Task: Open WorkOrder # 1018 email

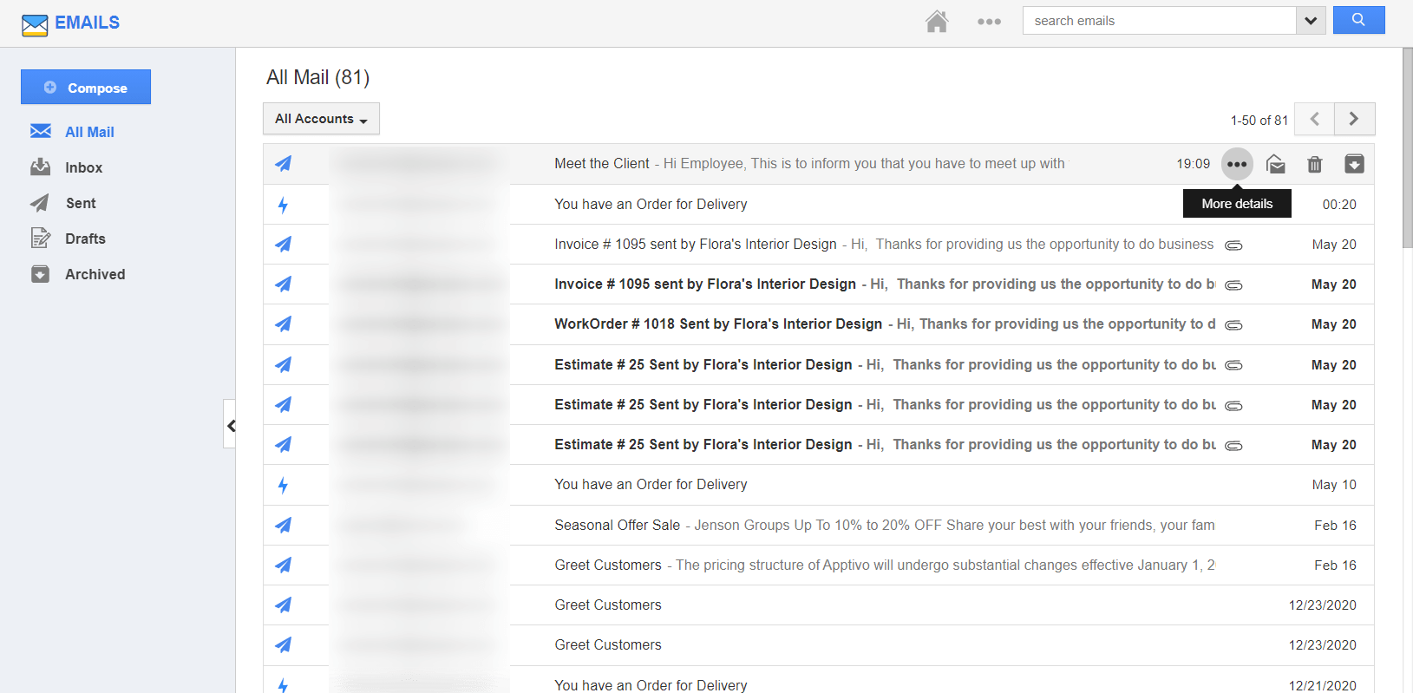Action: pyautogui.click(x=819, y=324)
